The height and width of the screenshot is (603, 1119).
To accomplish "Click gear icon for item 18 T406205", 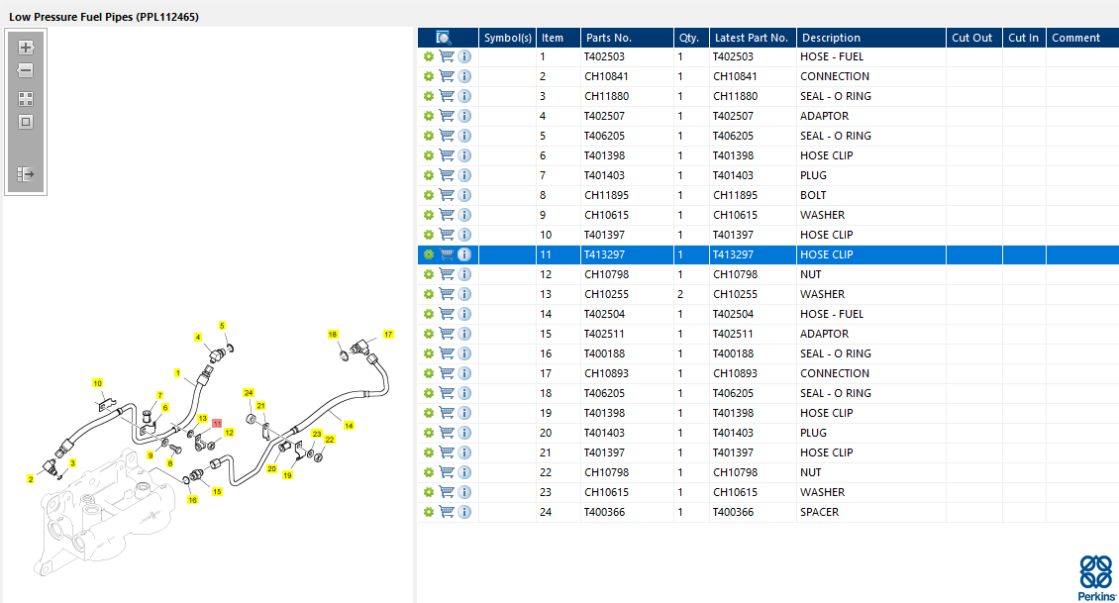I will [x=428, y=393].
